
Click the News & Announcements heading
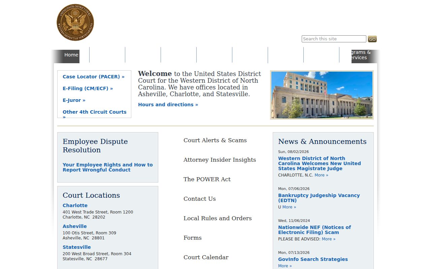(322, 142)
